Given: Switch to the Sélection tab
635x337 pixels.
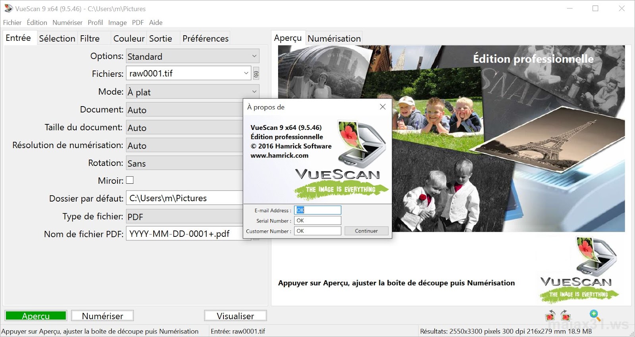Looking at the screenshot, I should pos(57,38).
